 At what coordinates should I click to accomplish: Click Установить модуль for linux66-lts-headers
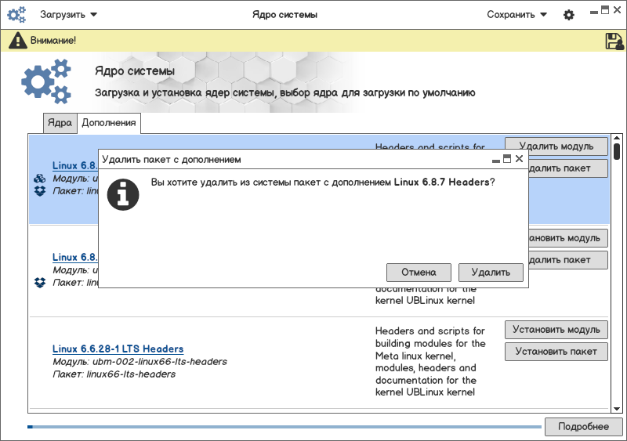point(556,330)
